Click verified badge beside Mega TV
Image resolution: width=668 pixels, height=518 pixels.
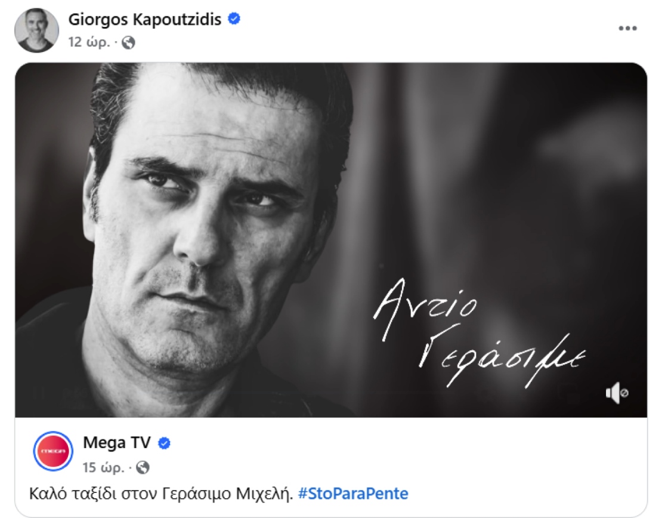164,443
